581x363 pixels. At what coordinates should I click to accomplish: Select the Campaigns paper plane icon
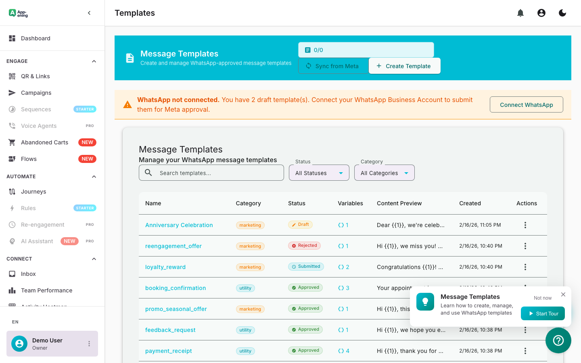(x=12, y=92)
